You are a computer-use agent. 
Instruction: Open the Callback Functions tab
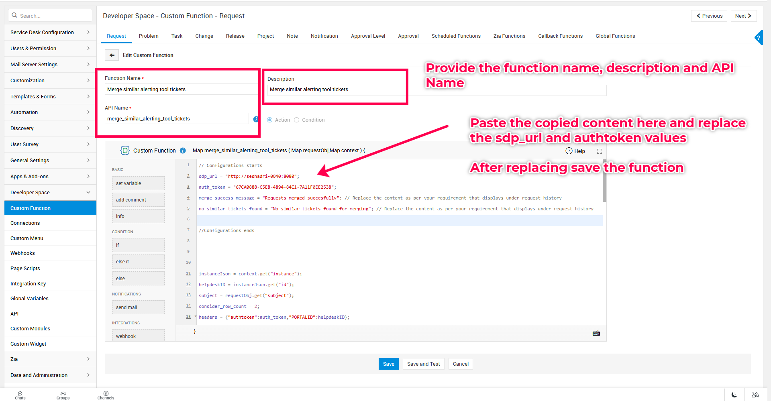[x=560, y=36]
